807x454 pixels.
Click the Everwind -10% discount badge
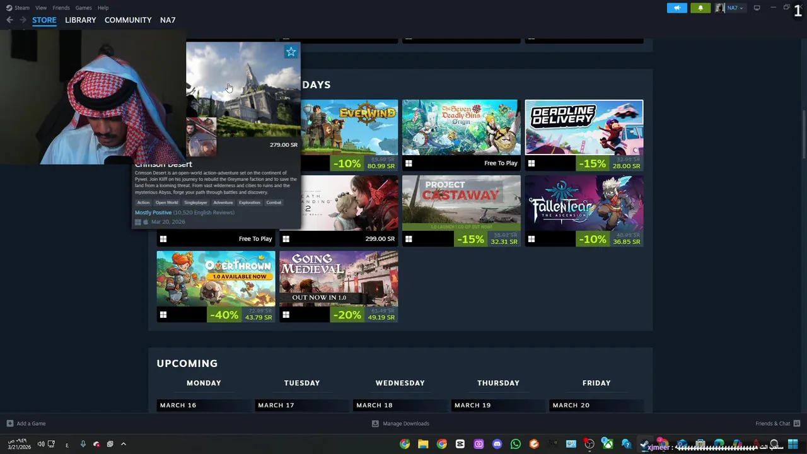[x=347, y=164]
